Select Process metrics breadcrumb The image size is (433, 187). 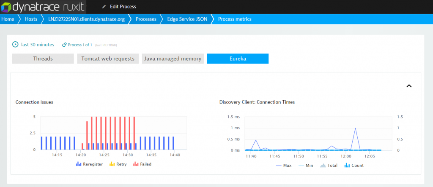235,19
